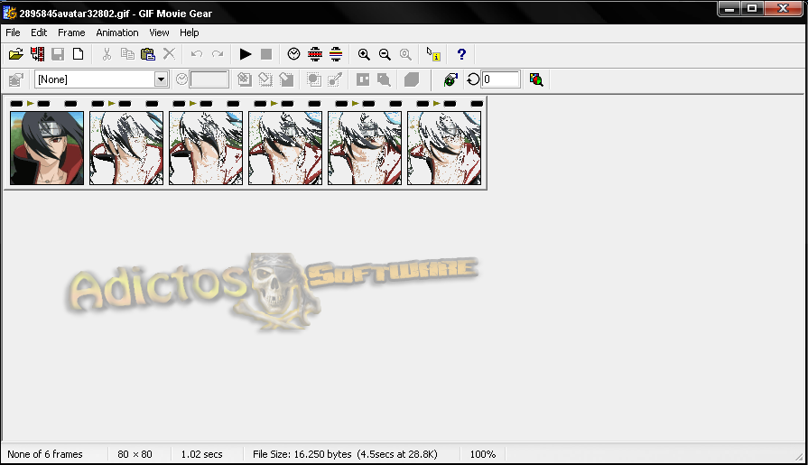Click the palette color viewer icon
Image resolution: width=808 pixels, height=465 pixels.
[536, 79]
